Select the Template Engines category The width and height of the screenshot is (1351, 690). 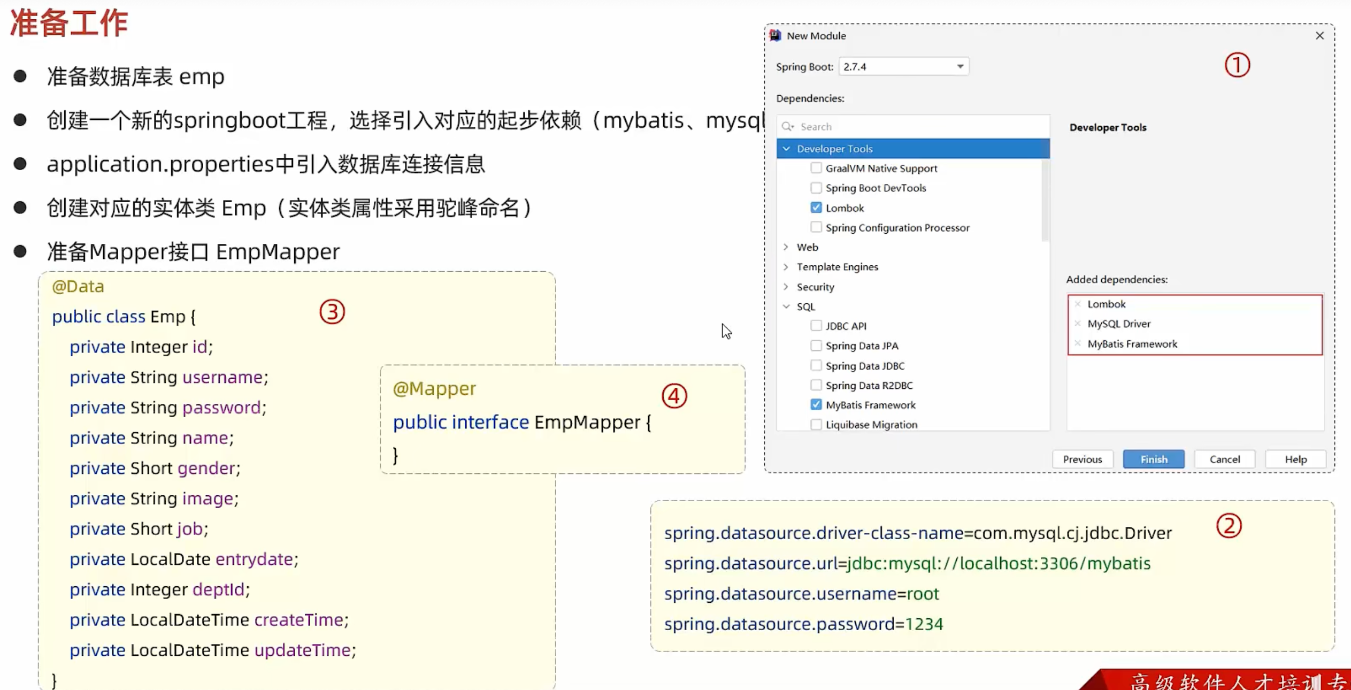837,267
